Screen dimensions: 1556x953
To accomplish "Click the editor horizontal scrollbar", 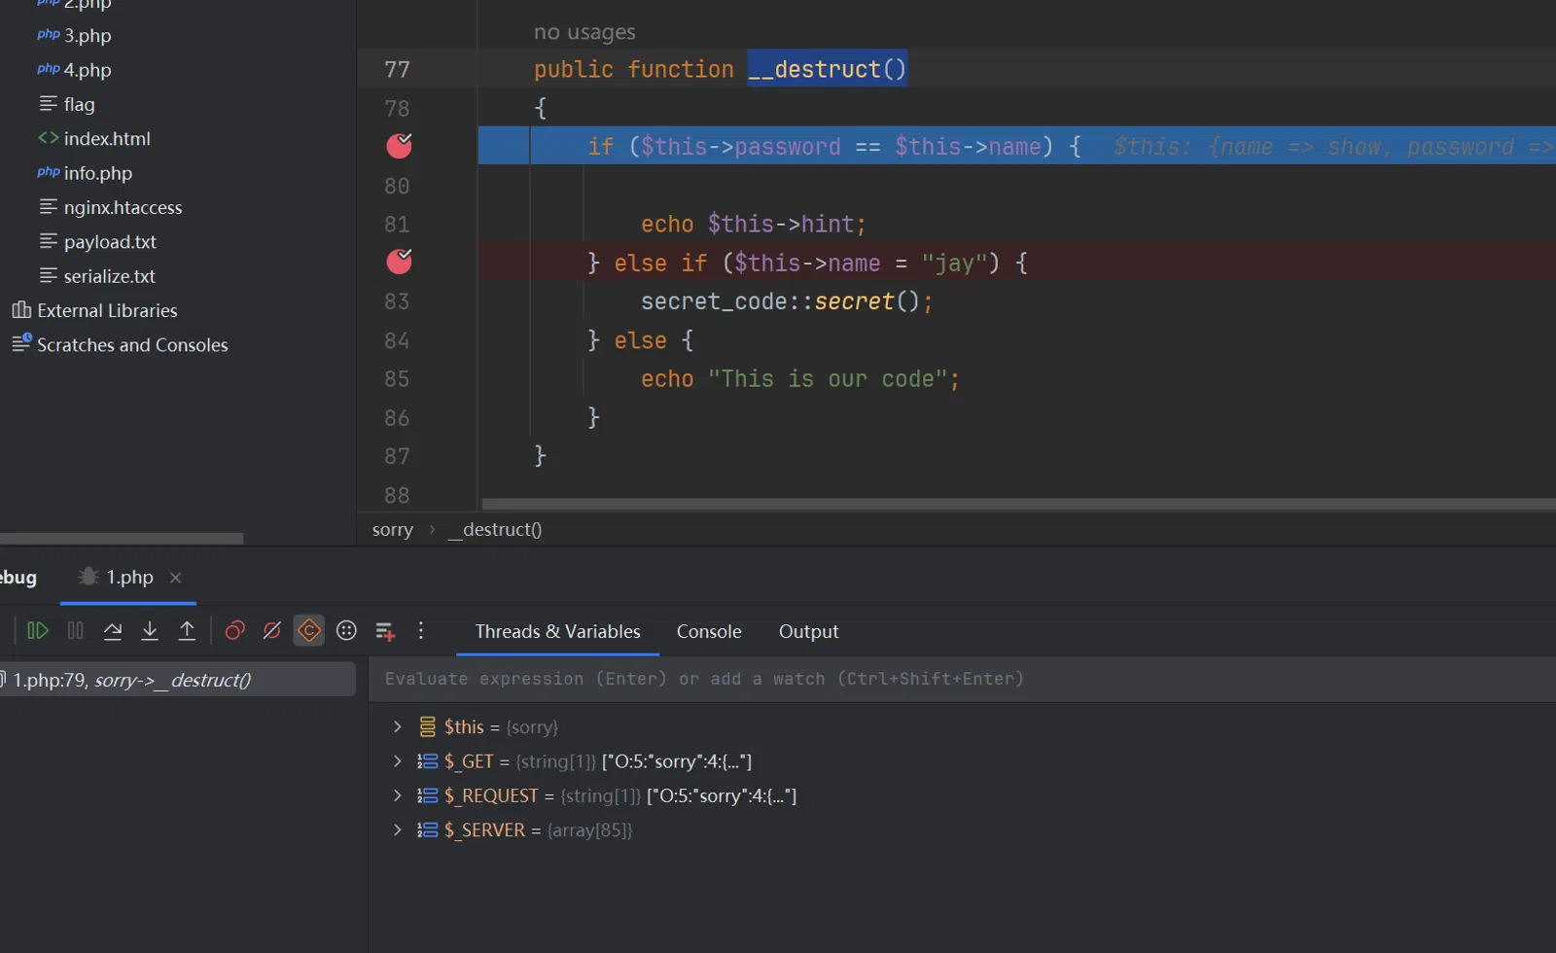I will tap(1018, 504).
